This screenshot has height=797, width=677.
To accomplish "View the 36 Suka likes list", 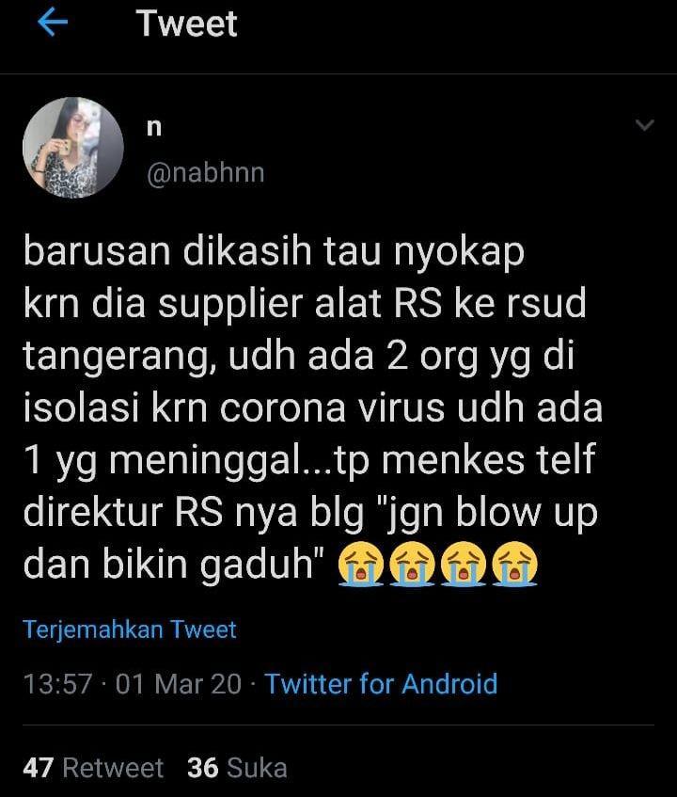I will tap(237, 768).
